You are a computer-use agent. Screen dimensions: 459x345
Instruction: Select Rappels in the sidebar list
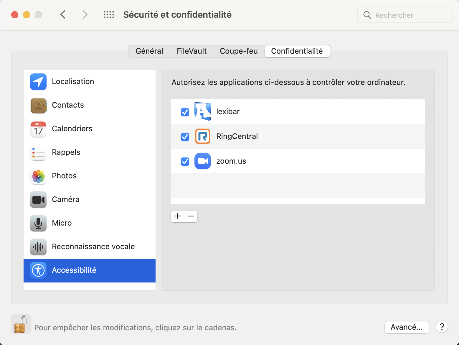66,152
